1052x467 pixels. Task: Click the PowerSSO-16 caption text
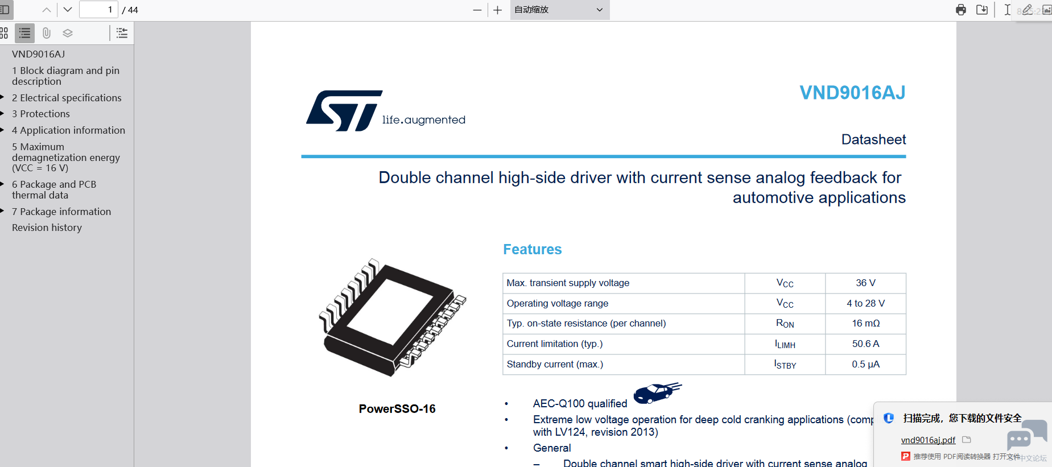(x=397, y=409)
